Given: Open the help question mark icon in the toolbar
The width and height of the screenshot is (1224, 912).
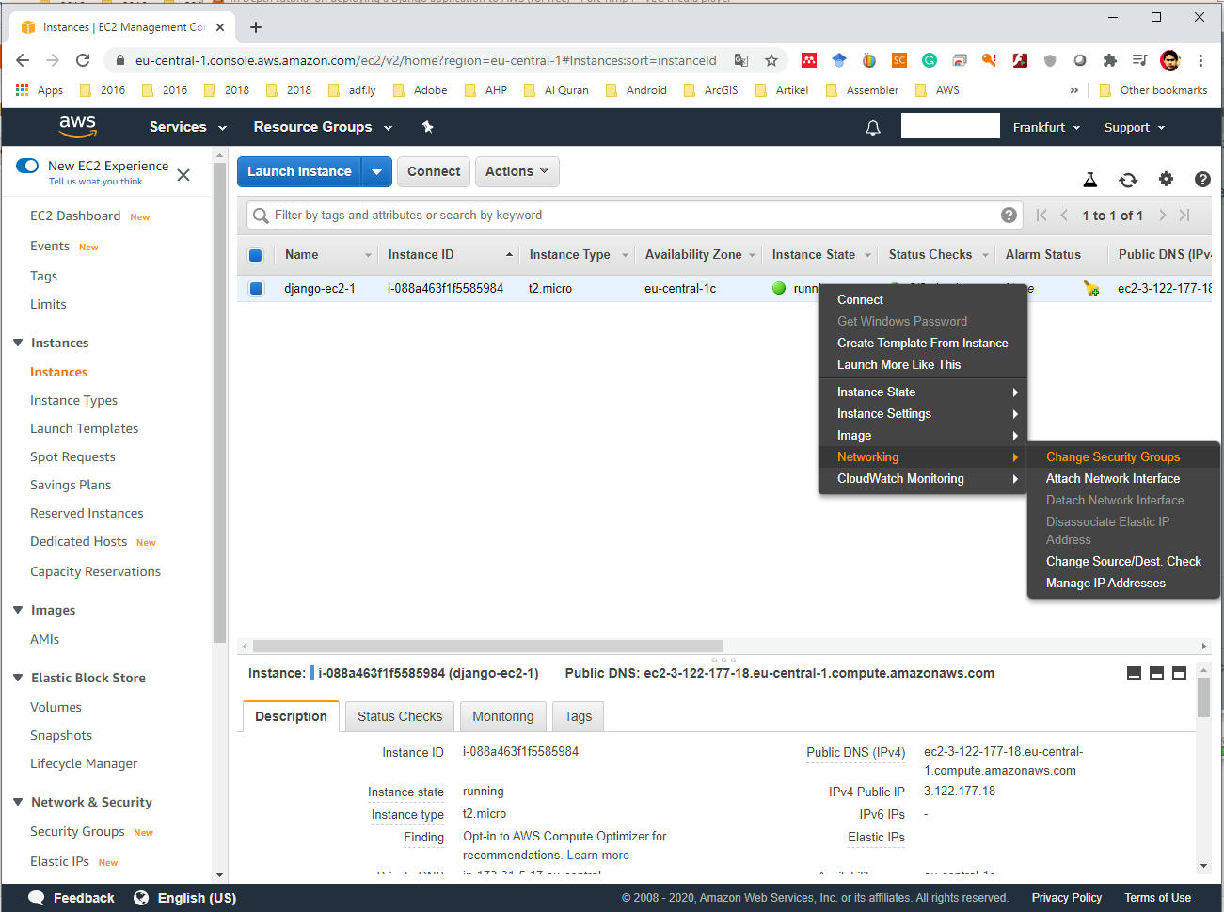Looking at the screenshot, I should click(x=1202, y=179).
